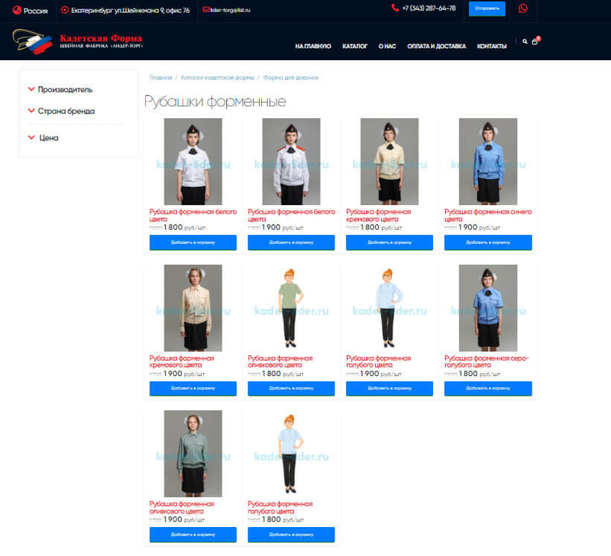
Task: Add blue shirt синего цвета to cart
Action: pos(488,243)
